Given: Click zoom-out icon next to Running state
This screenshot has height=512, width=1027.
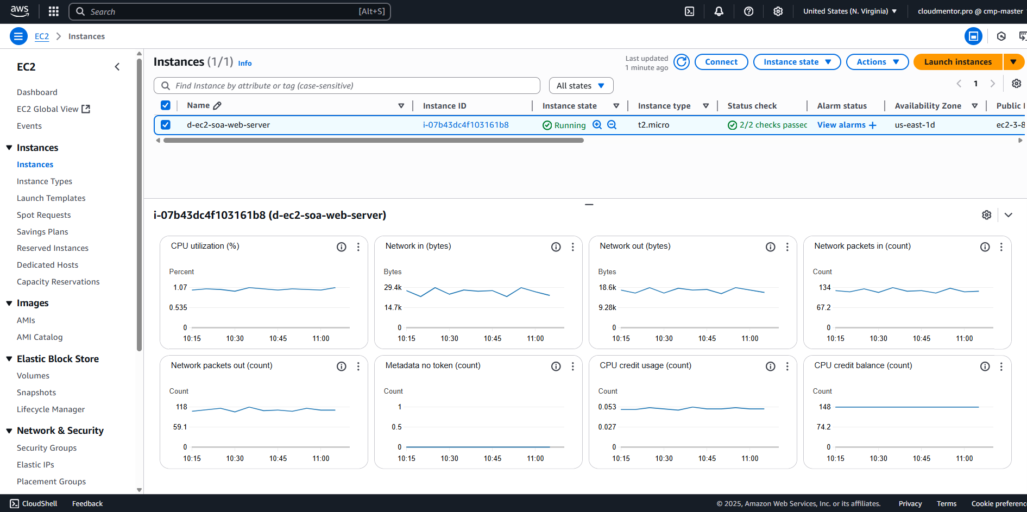Looking at the screenshot, I should [612, 125].
